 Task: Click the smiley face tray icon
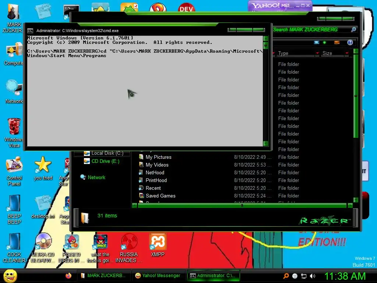(295, 276)
